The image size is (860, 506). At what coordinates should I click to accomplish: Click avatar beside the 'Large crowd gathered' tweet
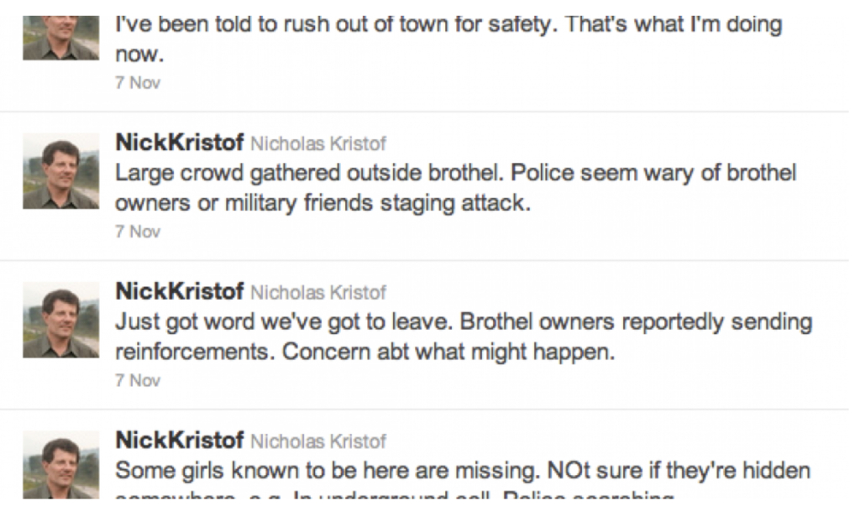click(60, 170)
